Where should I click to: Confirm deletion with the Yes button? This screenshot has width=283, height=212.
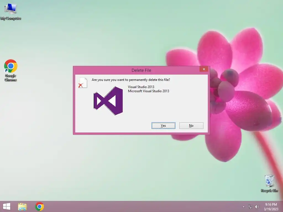coord(163,126)
